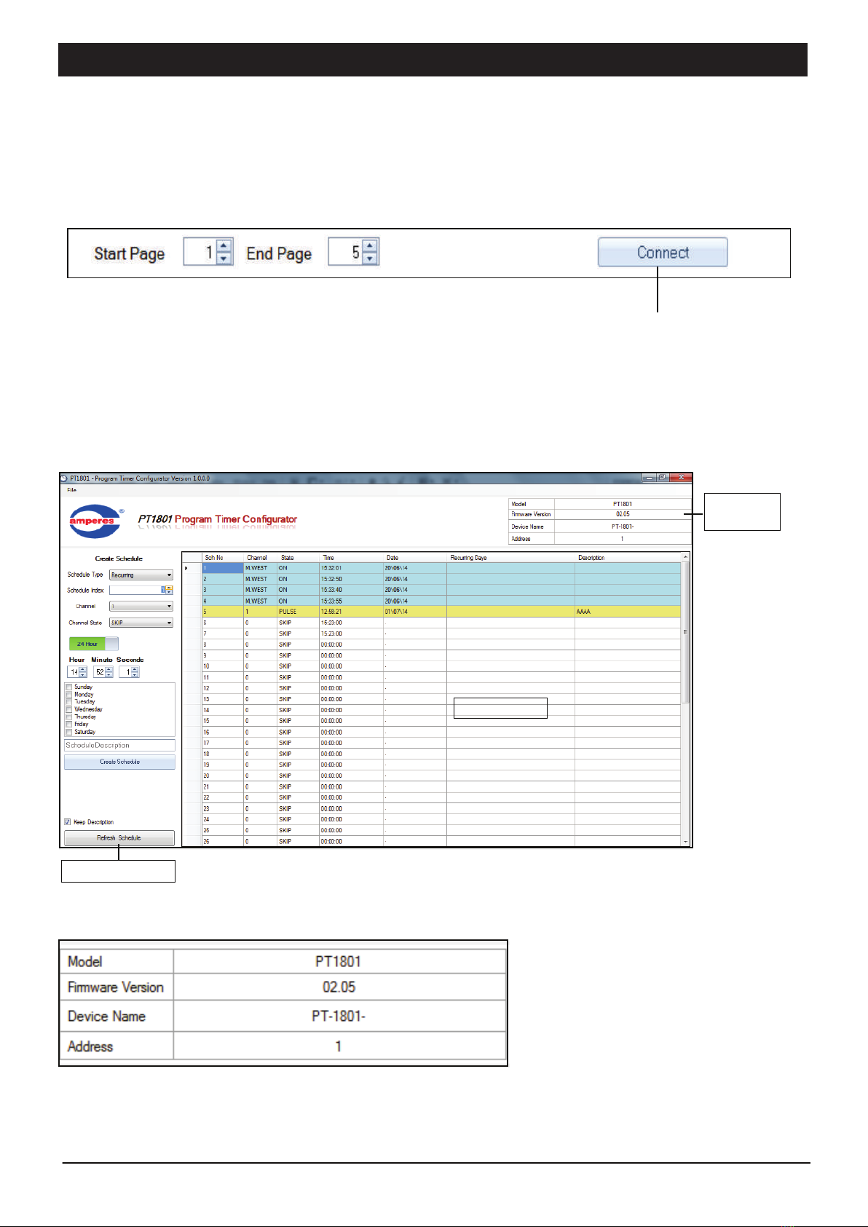Minimize the PT1801 configurator window

point(649,478)
